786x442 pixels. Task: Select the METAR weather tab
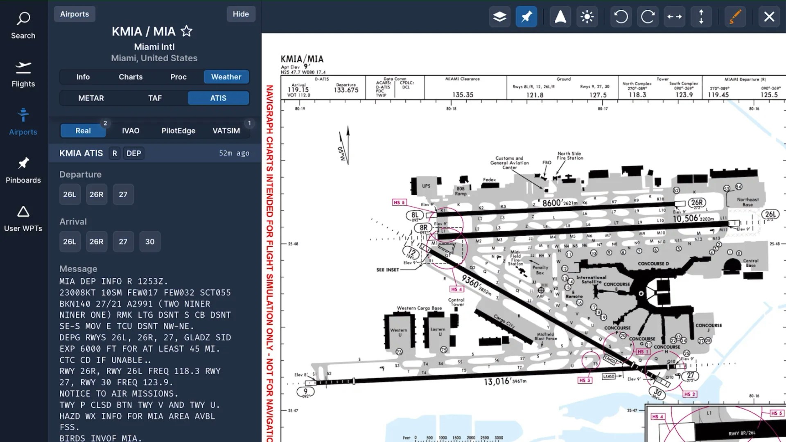click(x=91, y=98)
